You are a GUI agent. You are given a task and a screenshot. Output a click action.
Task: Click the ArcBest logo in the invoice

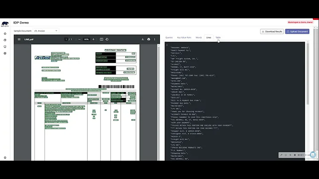(x=43, y=58)
